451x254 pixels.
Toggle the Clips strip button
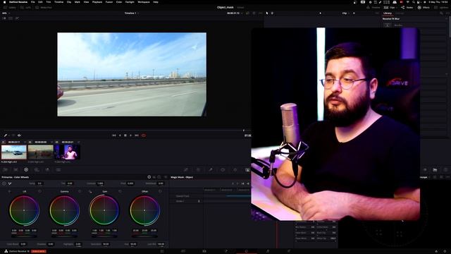coord(390,8)
